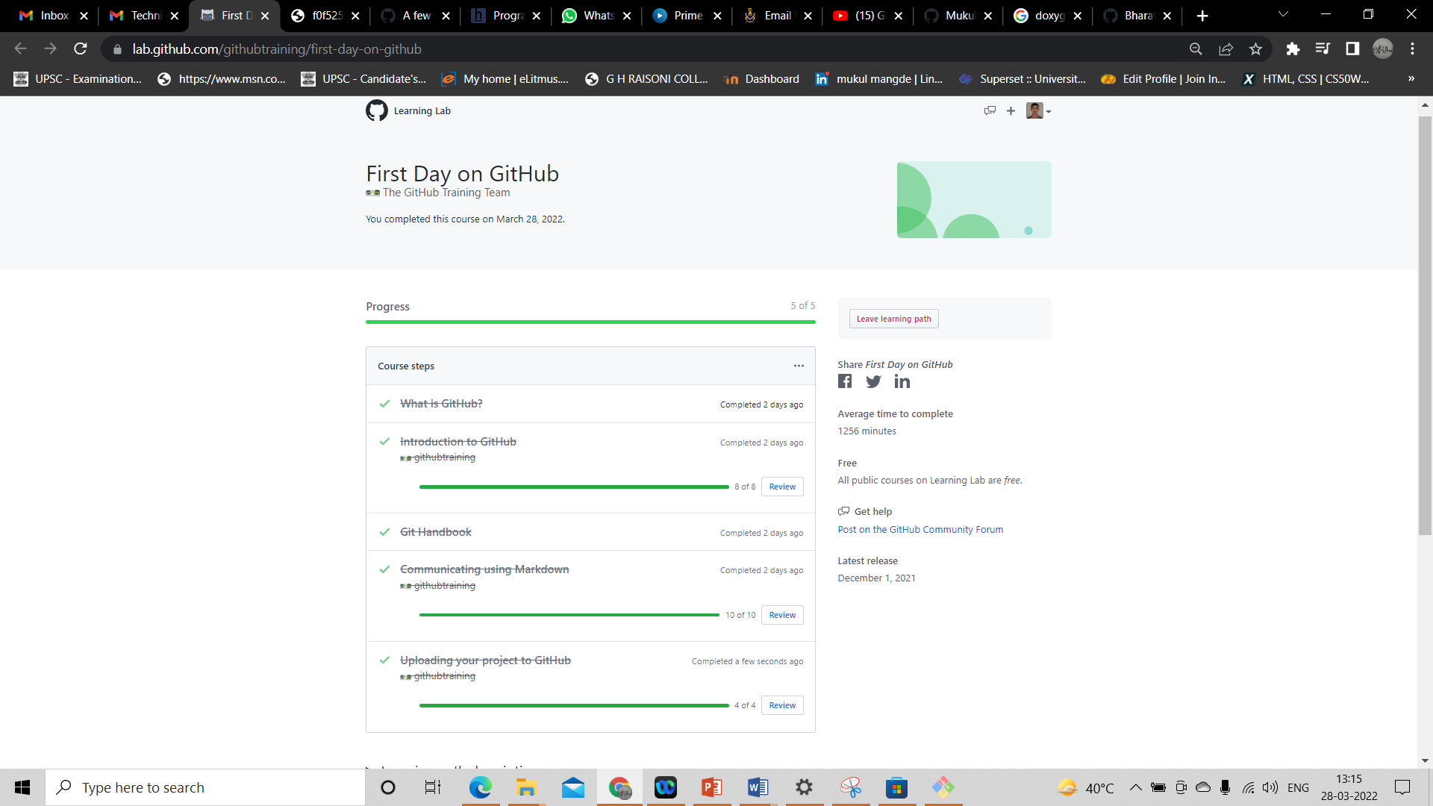Open Git Handbook step
Screen dimensions: 1433x806
436,532
